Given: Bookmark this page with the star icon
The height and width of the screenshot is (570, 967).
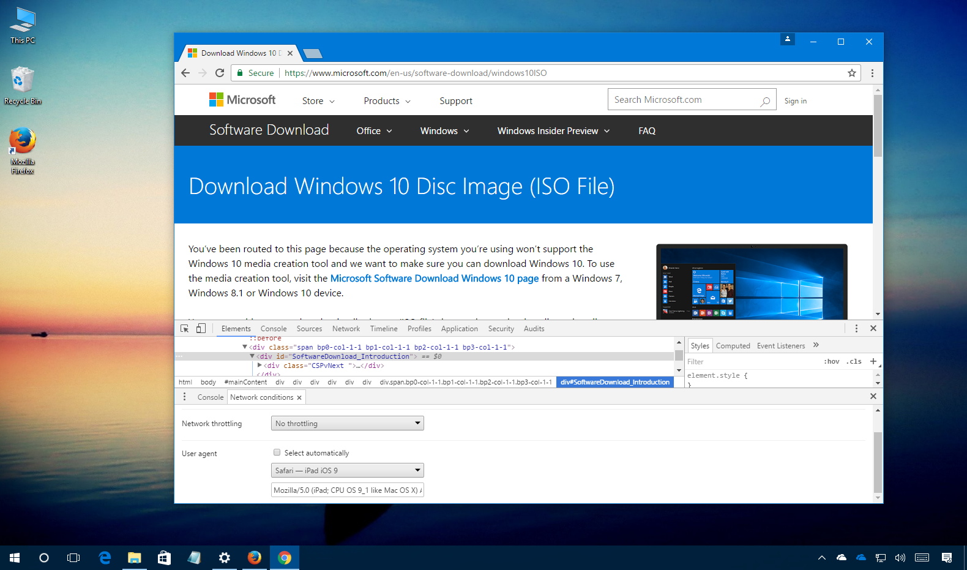Looking at the screenshot, I should point(851,73).
